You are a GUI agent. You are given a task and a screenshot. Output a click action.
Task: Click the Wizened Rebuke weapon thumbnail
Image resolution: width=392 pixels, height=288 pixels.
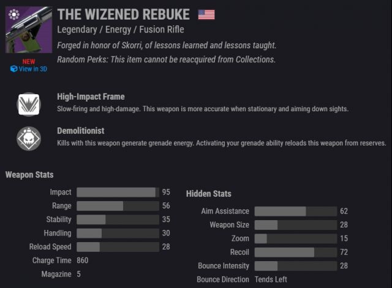[x=29, y=30]
